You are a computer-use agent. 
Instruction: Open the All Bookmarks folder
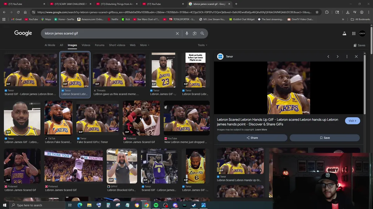pos(360,19)
